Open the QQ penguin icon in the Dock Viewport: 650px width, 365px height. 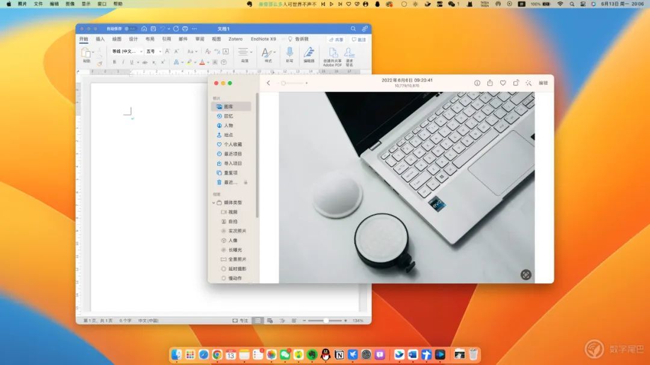click(326, 354)
